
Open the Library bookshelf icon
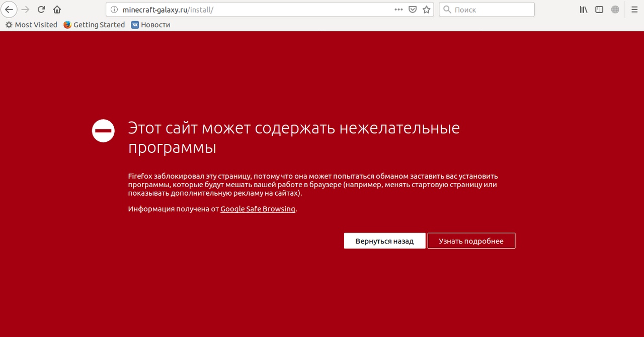coord(584,10)
